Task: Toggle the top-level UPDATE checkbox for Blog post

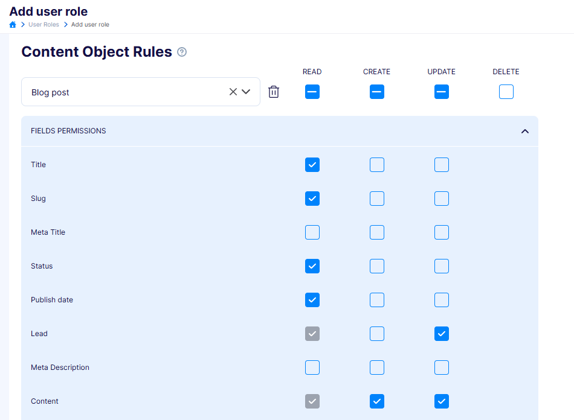Action: coord(442,92)
